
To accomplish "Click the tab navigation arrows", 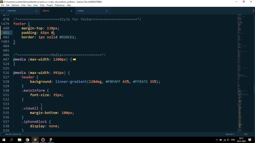I will (x=2, y=11).
